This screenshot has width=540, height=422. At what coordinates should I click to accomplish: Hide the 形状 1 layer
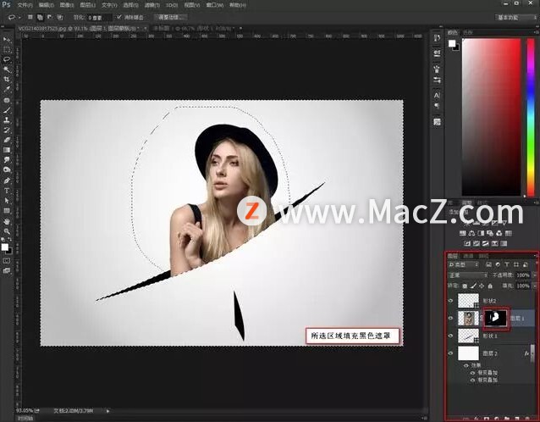pos(450,336)
